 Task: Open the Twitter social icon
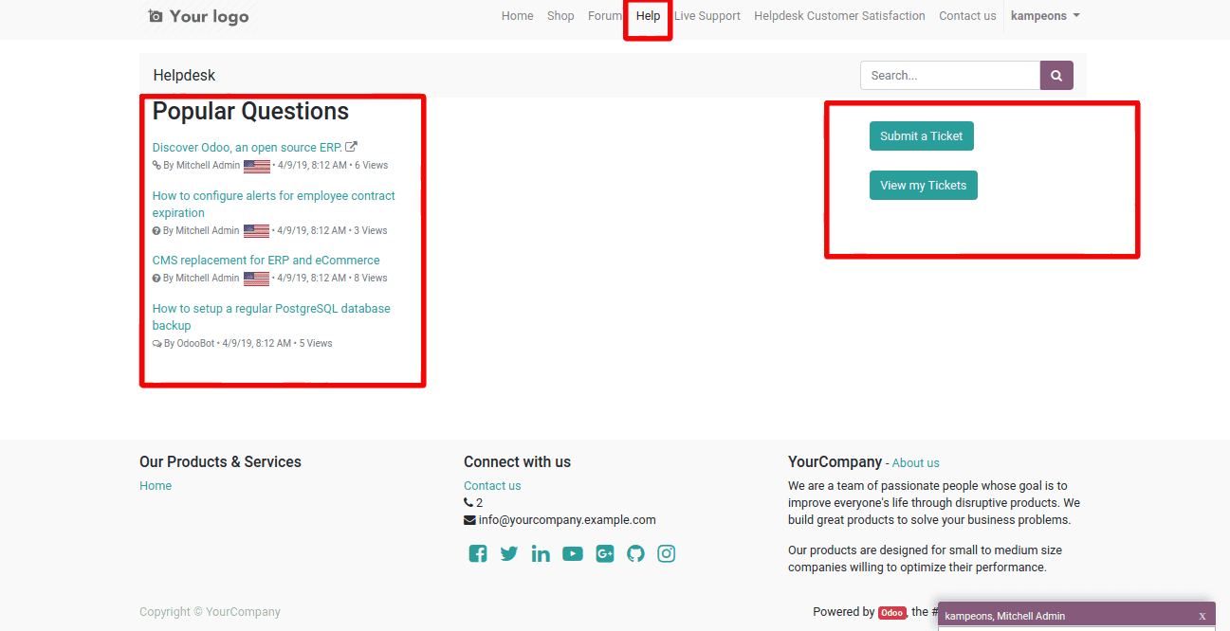tap(509, 554)
